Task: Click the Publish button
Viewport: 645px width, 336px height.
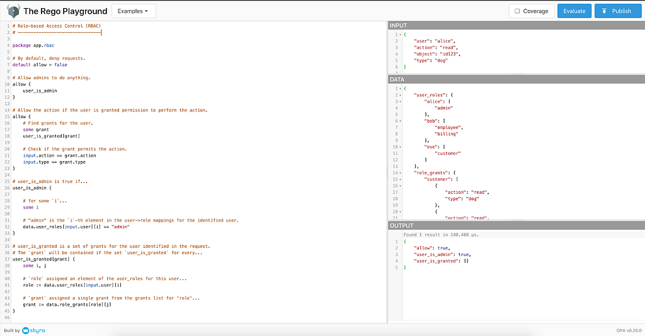Action: click(x=617, y=11)
